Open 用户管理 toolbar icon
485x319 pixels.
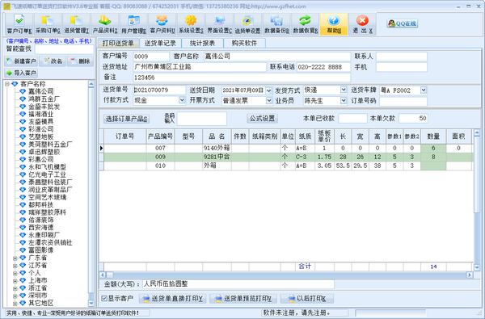pyautogui.click(x=133, y=24)
